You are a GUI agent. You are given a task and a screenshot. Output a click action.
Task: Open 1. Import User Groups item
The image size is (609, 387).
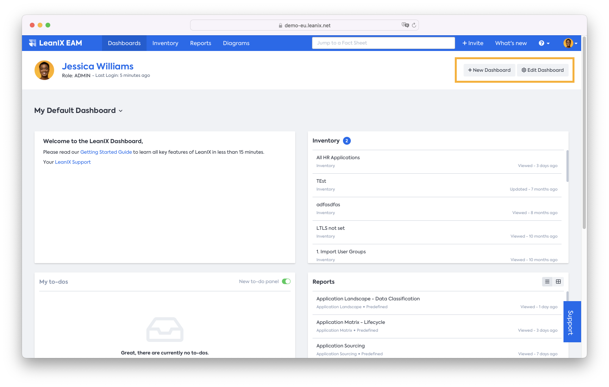pos(437,254)
